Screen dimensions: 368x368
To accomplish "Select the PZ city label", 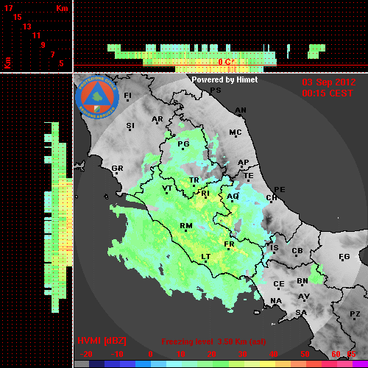I will coord(355,314).
